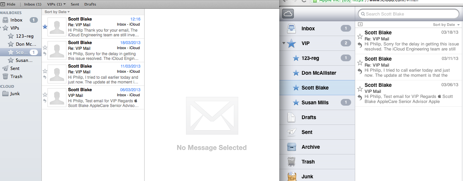Select Susan Mills in iCloud VIP list
The image size is (463, 181).
[x=317, y=103]
